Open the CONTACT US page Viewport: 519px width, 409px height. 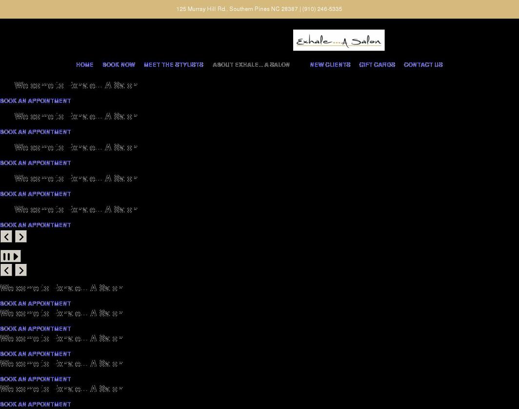423,65
